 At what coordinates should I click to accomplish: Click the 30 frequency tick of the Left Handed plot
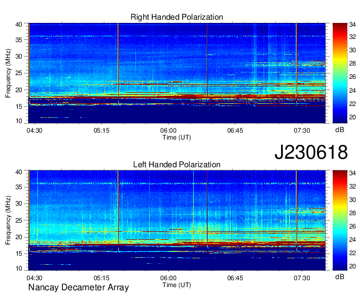click(19, 203)
